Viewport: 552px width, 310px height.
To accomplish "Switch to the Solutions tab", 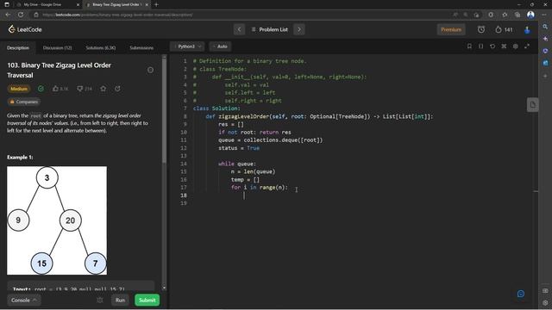I will pyautogui.click(x=101, y=48).
